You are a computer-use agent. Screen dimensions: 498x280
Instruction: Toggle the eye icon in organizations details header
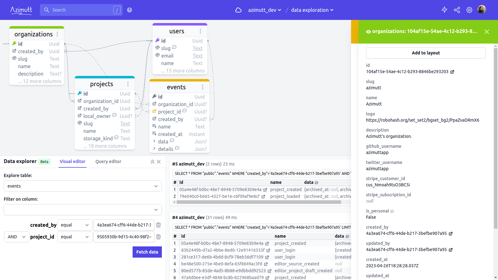tap(369, 32)
